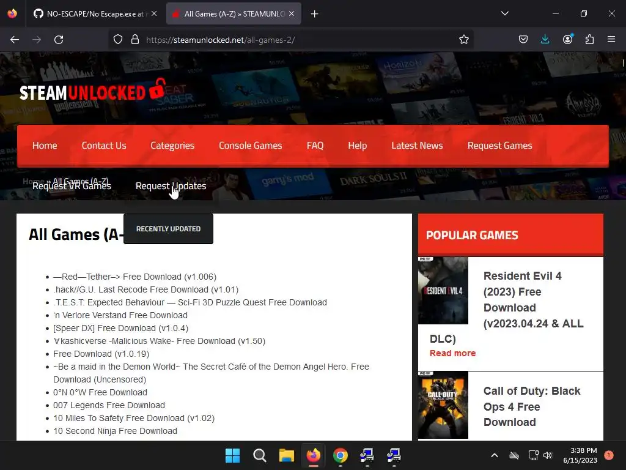Open the Pocket save icon
Screen dimensions: 626x470
(x=523, y=40)
